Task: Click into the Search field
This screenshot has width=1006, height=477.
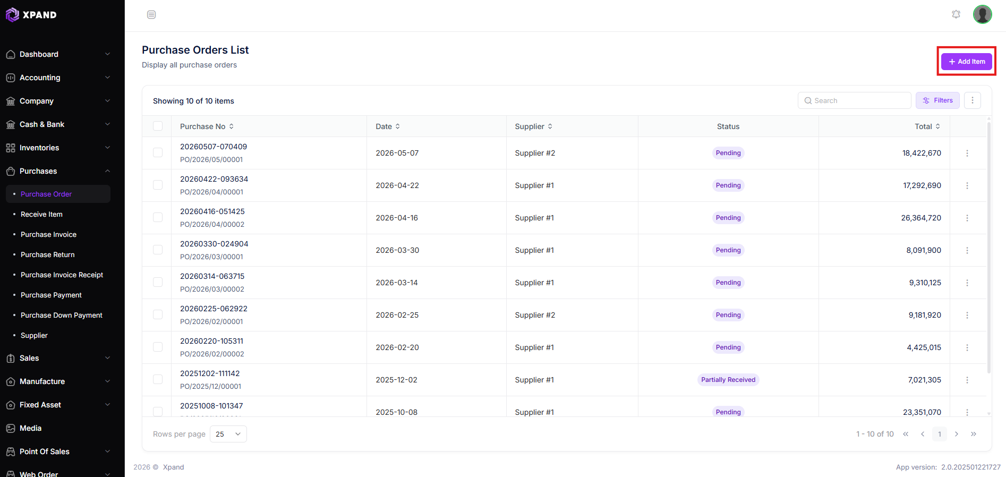Action: (855, 100)
